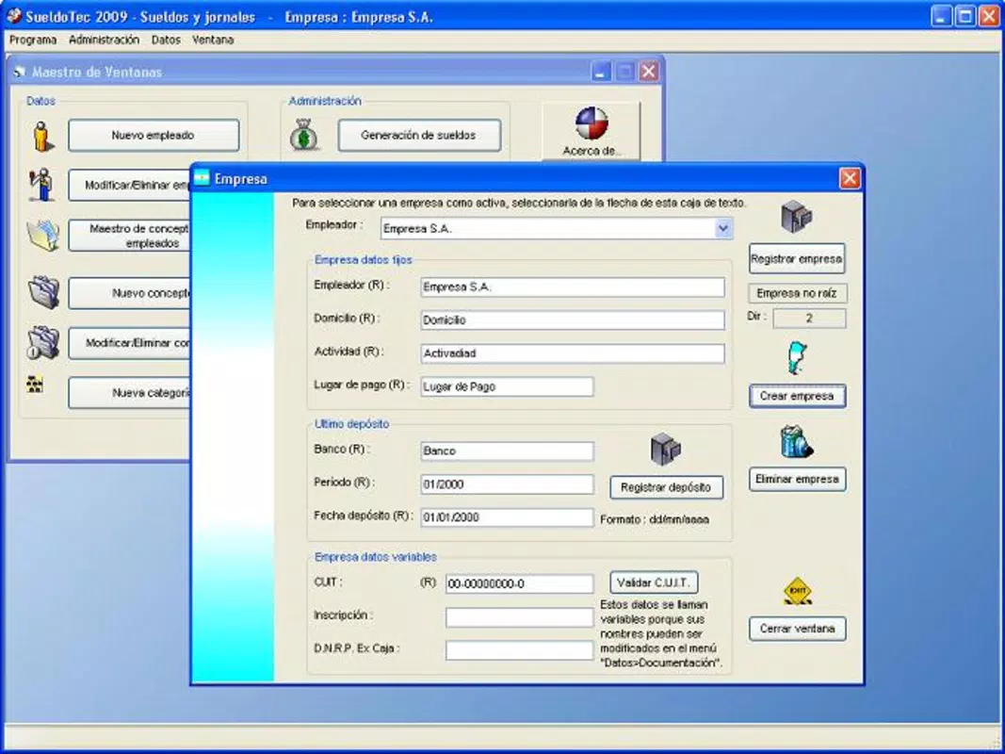Click the safe icon above Registrar depósito
Viewport: 1005px width, 754px height.
[x=665, y=450]
